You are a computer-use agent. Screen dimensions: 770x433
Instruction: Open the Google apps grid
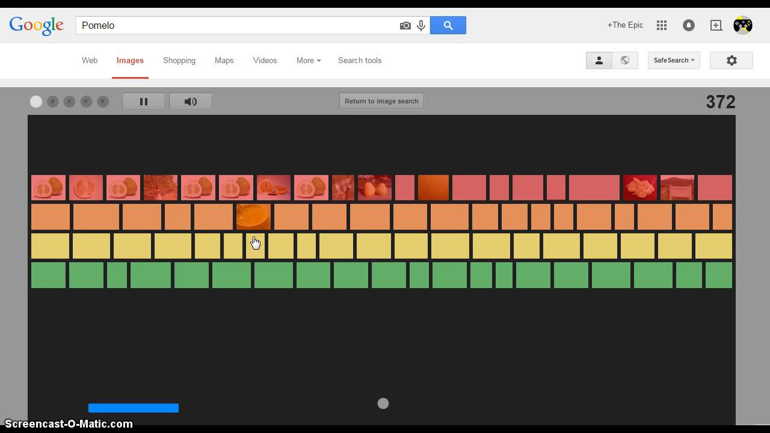[x=662, y=25]
